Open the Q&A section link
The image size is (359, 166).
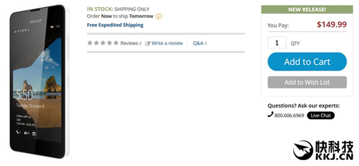pos(200,43)
